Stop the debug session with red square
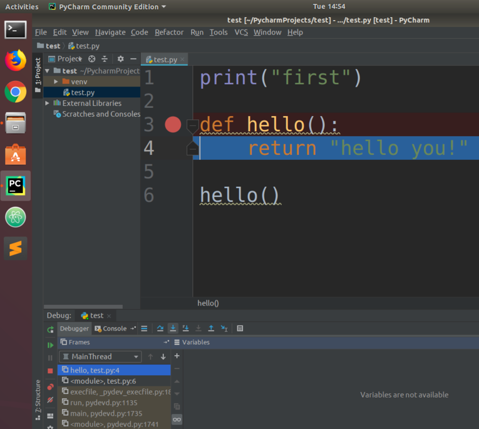This screenshot has width=479, height=429. (51, 371)
